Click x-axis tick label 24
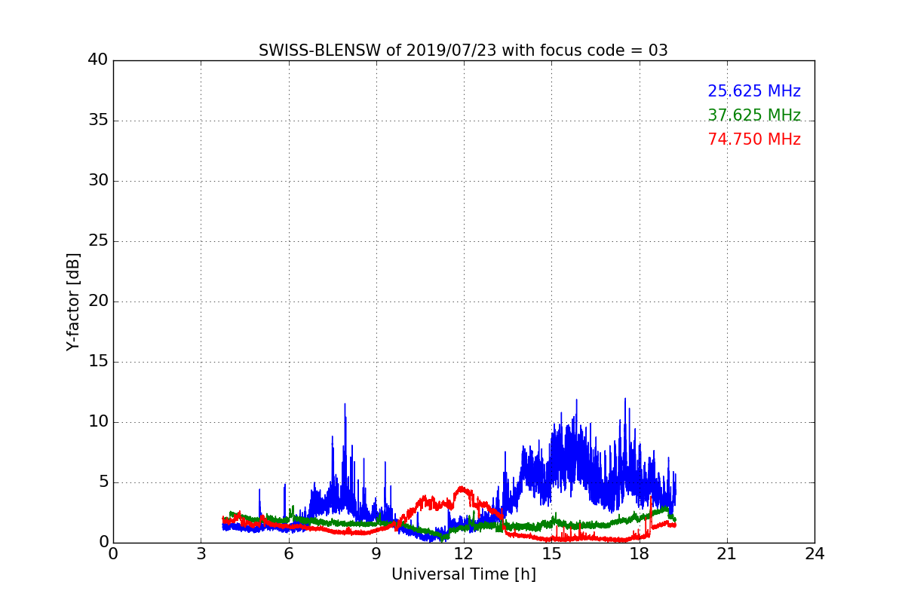This screenshot has width=905, height=603. (814, 553)
